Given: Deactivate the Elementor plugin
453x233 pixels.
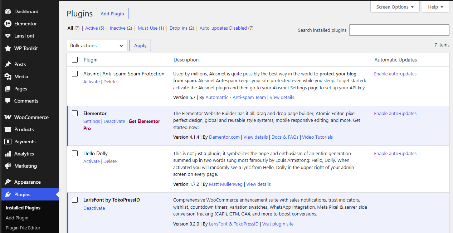Looking at the screenshot, I should click(x=114, y=121).
